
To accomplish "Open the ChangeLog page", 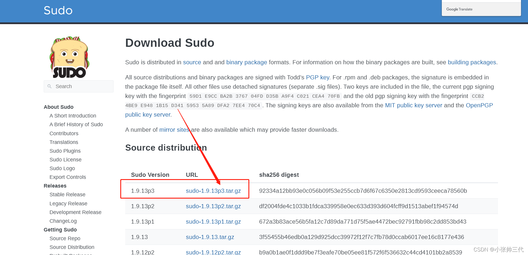I will click(x=63, y=221).
